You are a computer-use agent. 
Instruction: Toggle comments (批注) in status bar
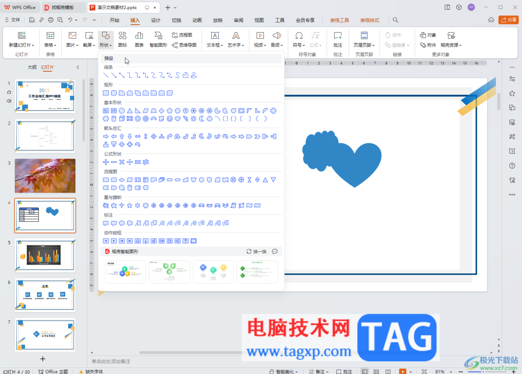pyautogui.click(x=343, y=372)
